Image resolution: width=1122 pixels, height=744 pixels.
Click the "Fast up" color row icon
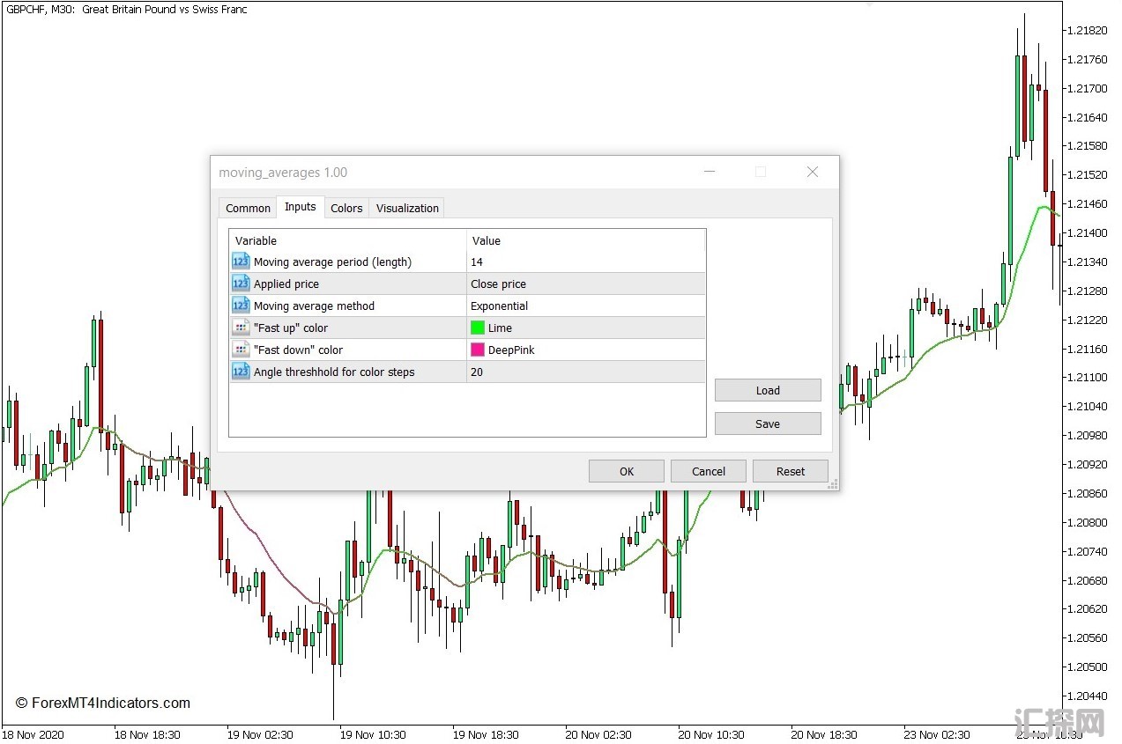click(x=241, y=328)
